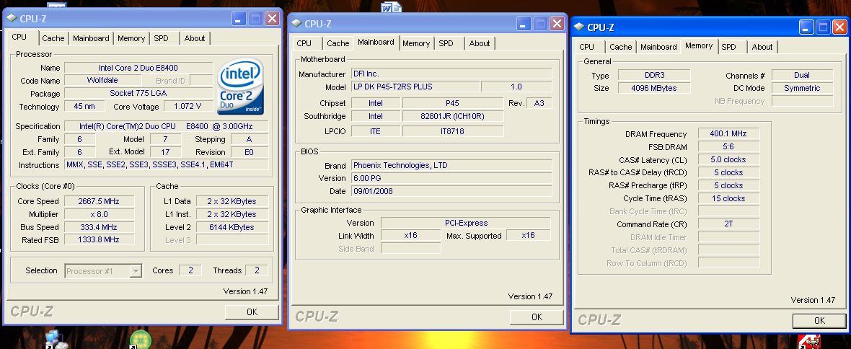The width and height of the screenshot is (851, 349).
Task: Close the left CPU-Z window
Action: pos(272,19)
